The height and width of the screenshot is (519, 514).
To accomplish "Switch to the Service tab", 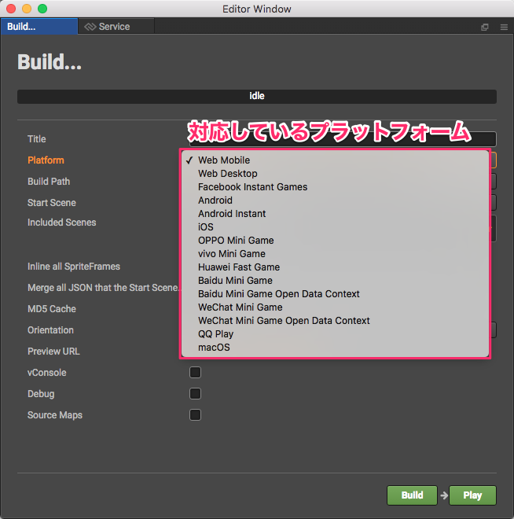I will (116, 27).
